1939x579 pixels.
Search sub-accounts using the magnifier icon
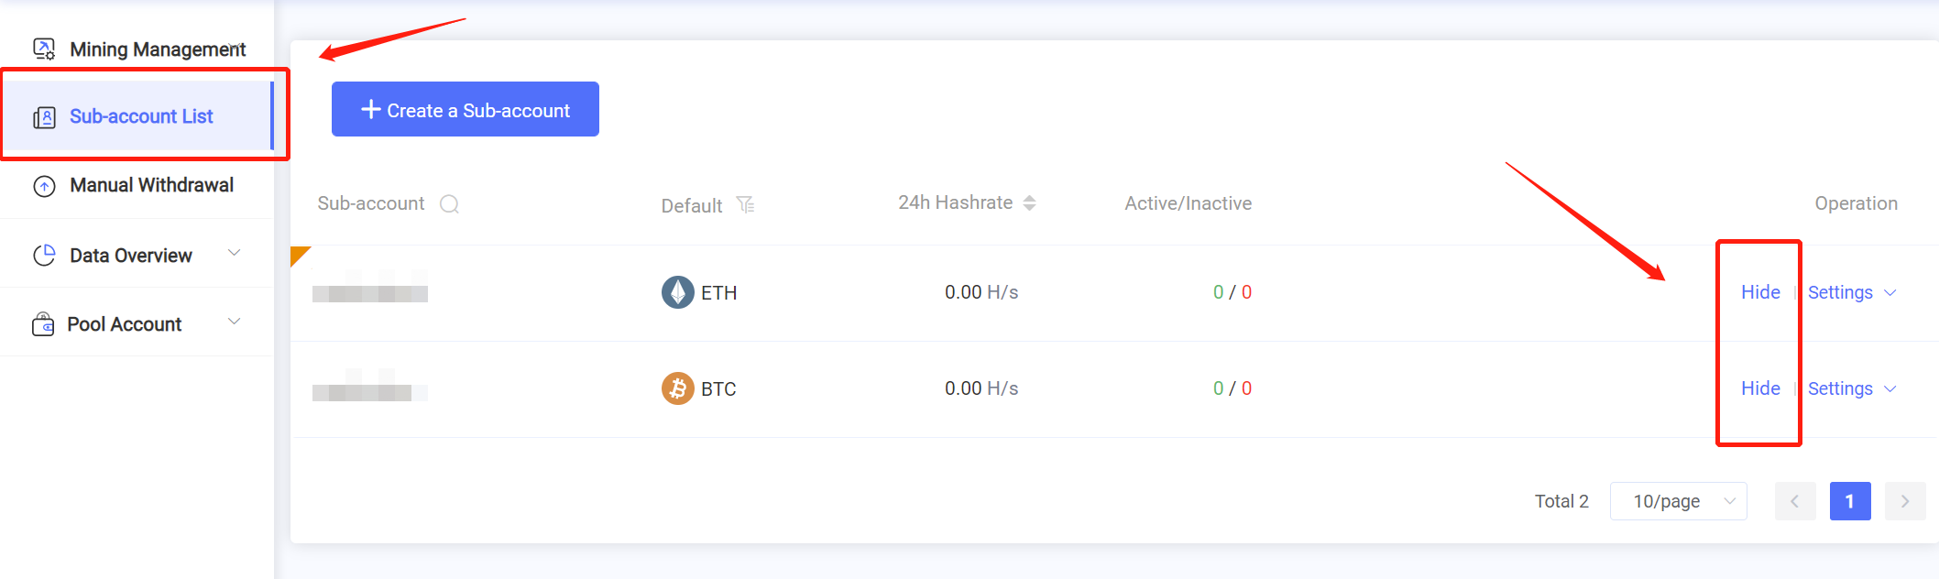coord(449,203)
